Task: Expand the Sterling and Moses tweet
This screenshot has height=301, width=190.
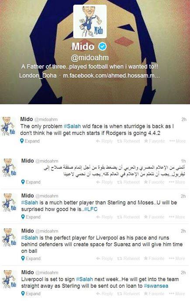Action: tap(31, 217)
